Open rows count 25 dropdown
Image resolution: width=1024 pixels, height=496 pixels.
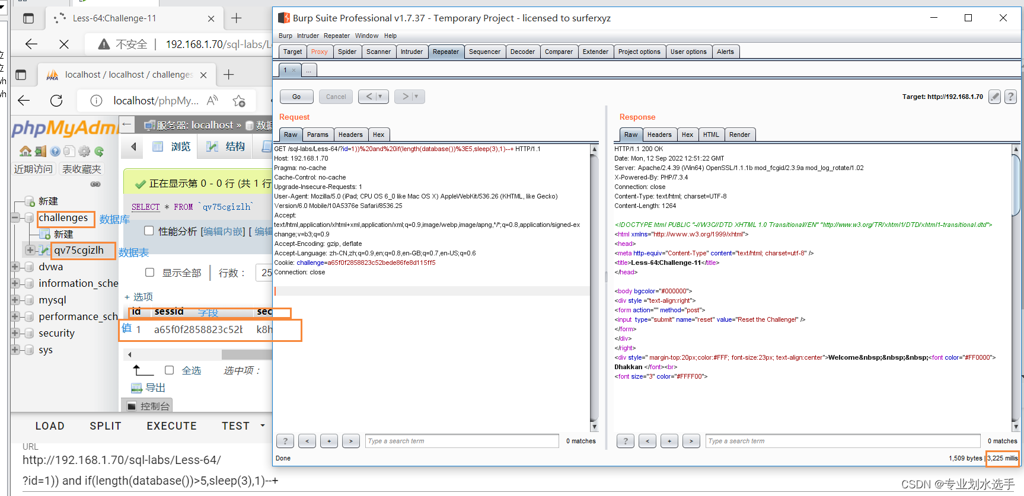click(x=264, y=273)
